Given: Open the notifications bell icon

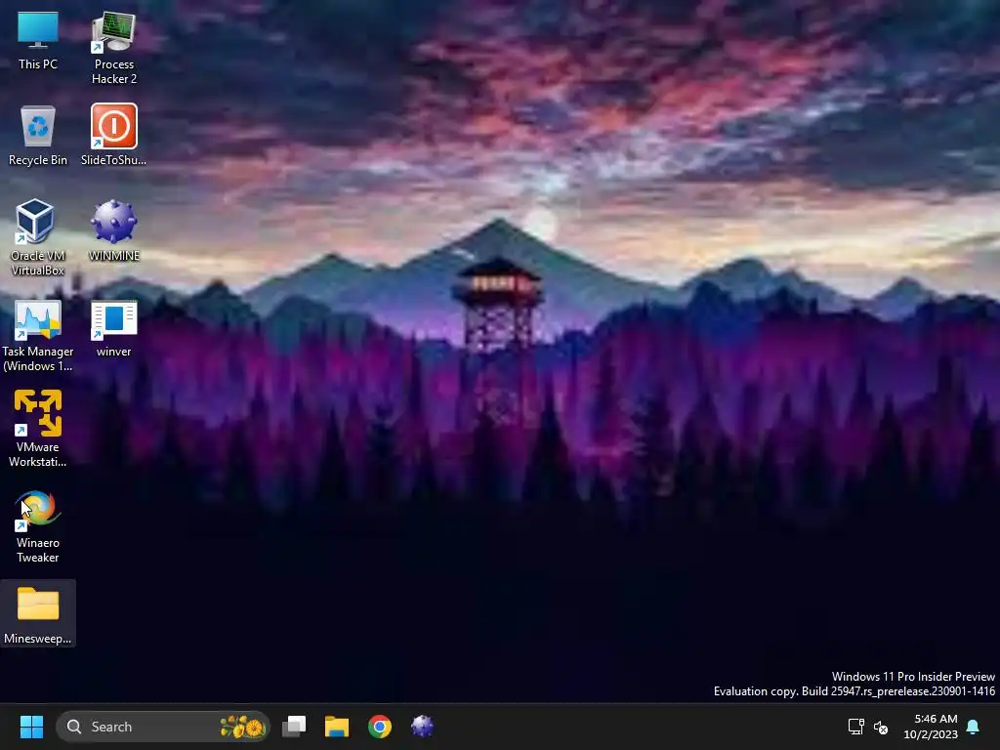Looking at the screenshot, I should tap(974, 727).
